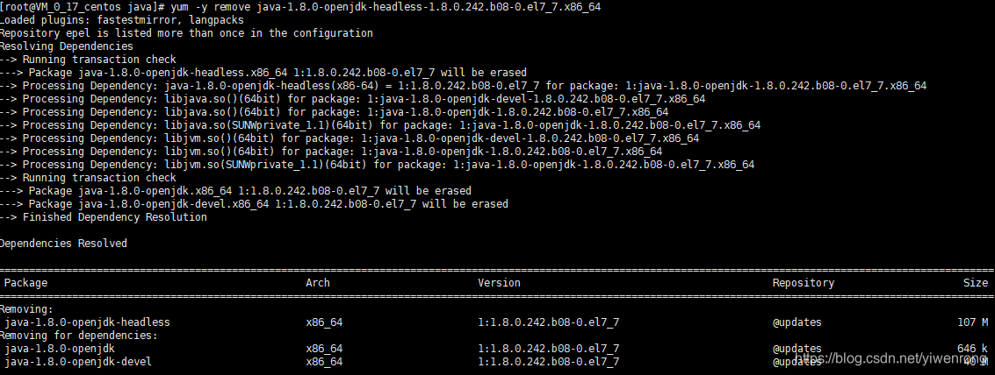Select the 'Version' column header
995x375 pixels.
tap(500, 283)
